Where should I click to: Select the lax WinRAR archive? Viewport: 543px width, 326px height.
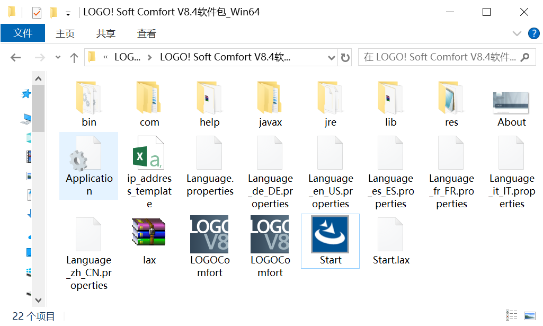(149, 241)
